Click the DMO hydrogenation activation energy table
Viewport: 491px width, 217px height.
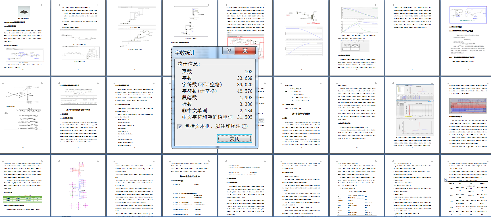79,96
